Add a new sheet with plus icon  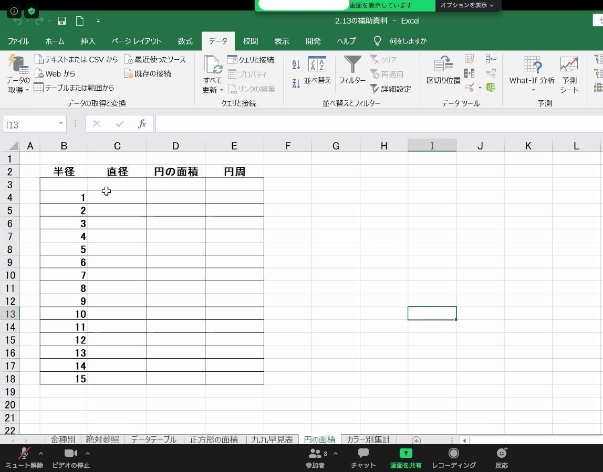[416, 440]
